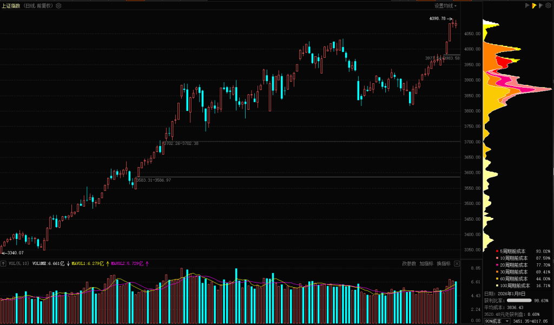Click 加指标 to add an indicator
The image size is (554, 325).
pos(426,264)
